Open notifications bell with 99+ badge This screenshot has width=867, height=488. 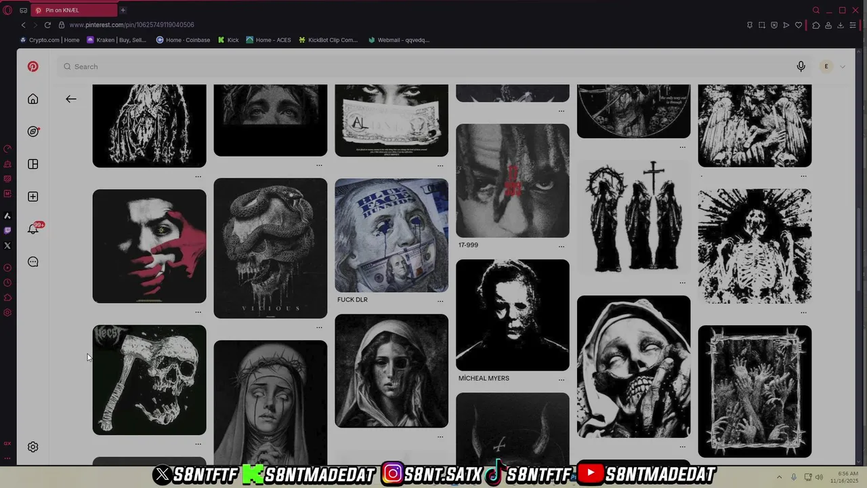pos(33,228)
